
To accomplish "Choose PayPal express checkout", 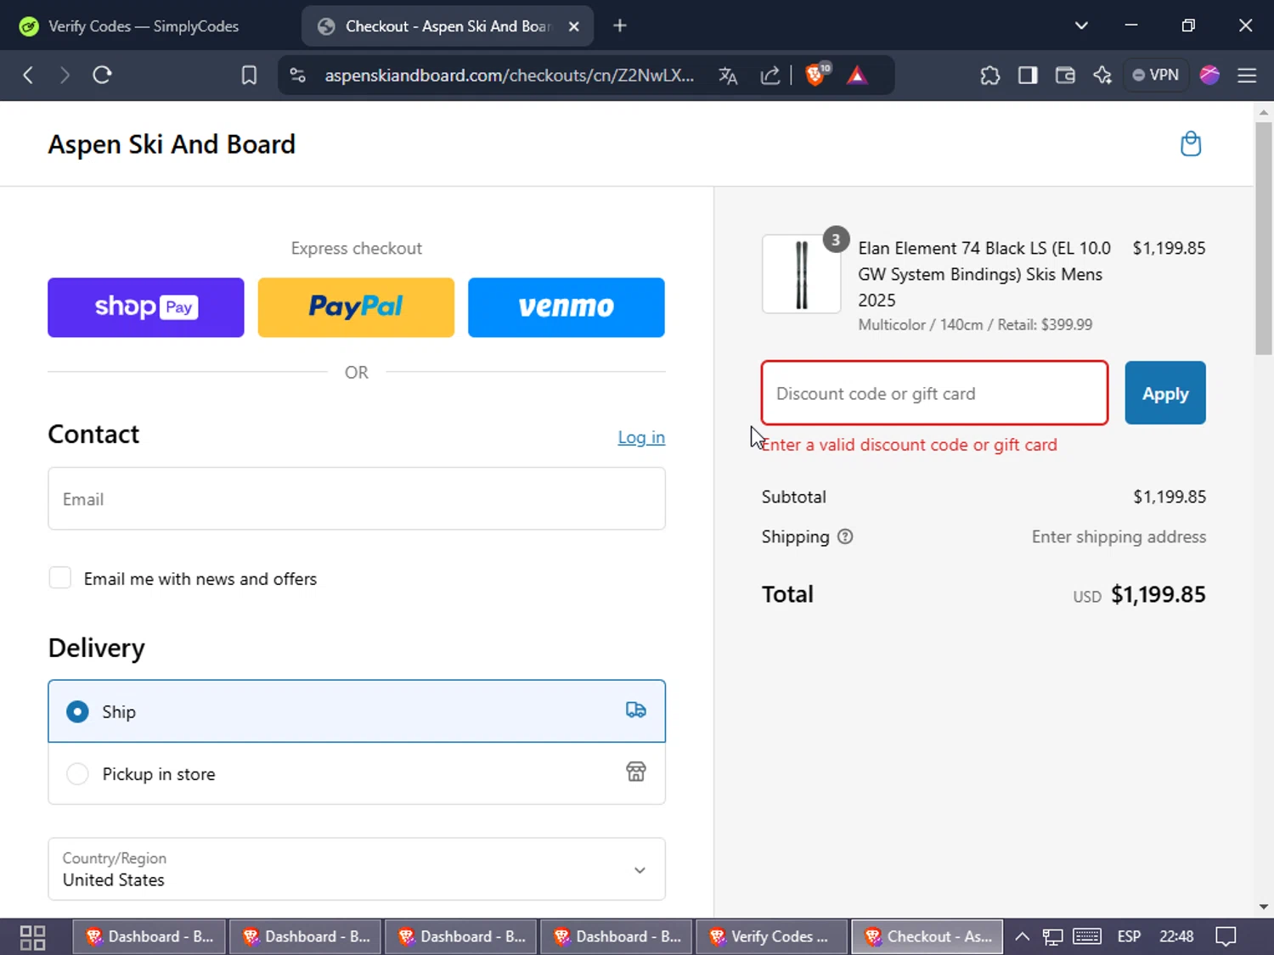I will [356, 307].
